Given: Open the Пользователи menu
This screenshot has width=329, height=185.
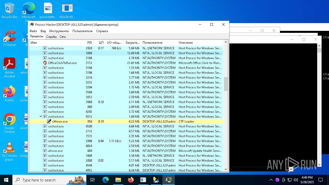Looking at the screenshot, I should tap(83, 31).
